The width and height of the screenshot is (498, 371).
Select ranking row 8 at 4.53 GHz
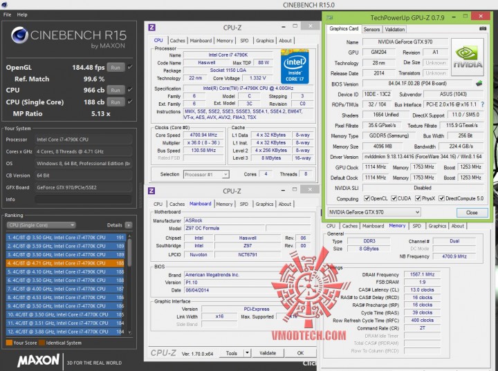click(66, 297)
